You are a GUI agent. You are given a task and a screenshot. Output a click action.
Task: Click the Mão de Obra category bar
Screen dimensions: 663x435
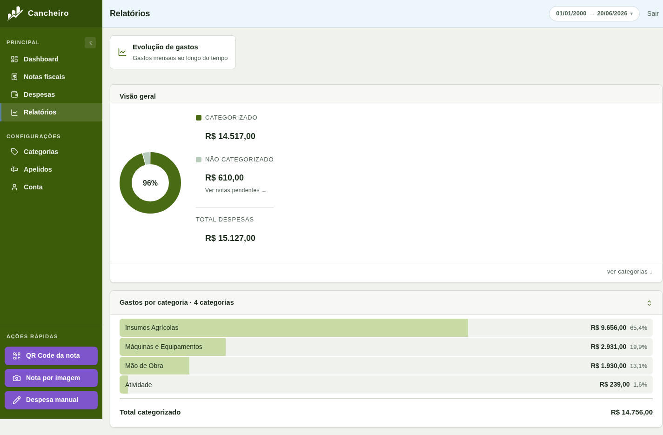pos(386,366)
